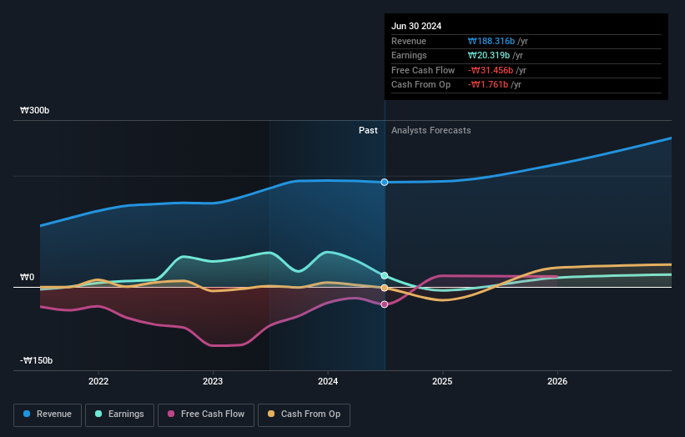Click the -₩1.761b cash from op value

pyautogui.click(x=487, y=85)
